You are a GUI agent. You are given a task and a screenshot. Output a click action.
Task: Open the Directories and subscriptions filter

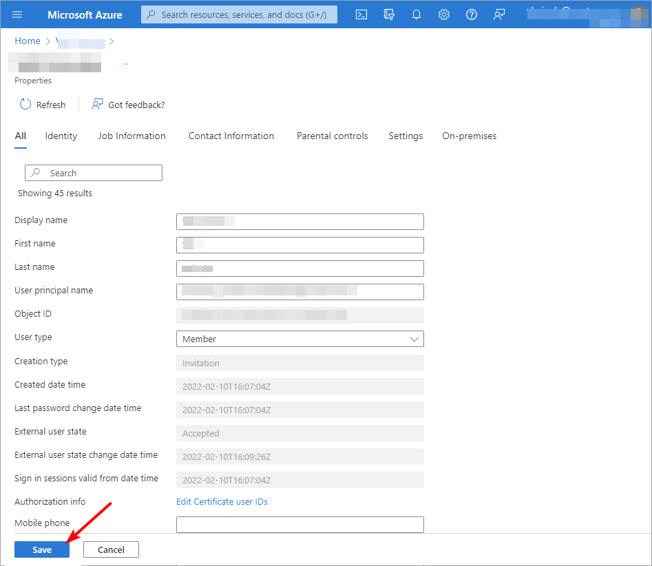point(388,14)
